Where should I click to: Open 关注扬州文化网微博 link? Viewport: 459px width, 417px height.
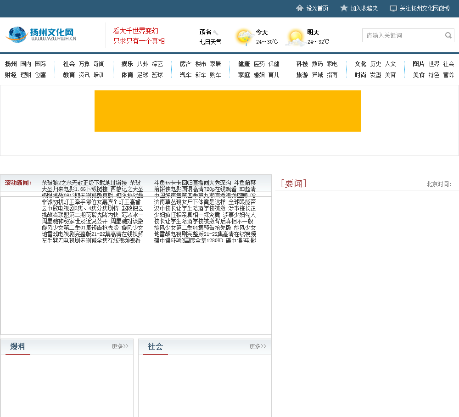click(x=425, y=8)
